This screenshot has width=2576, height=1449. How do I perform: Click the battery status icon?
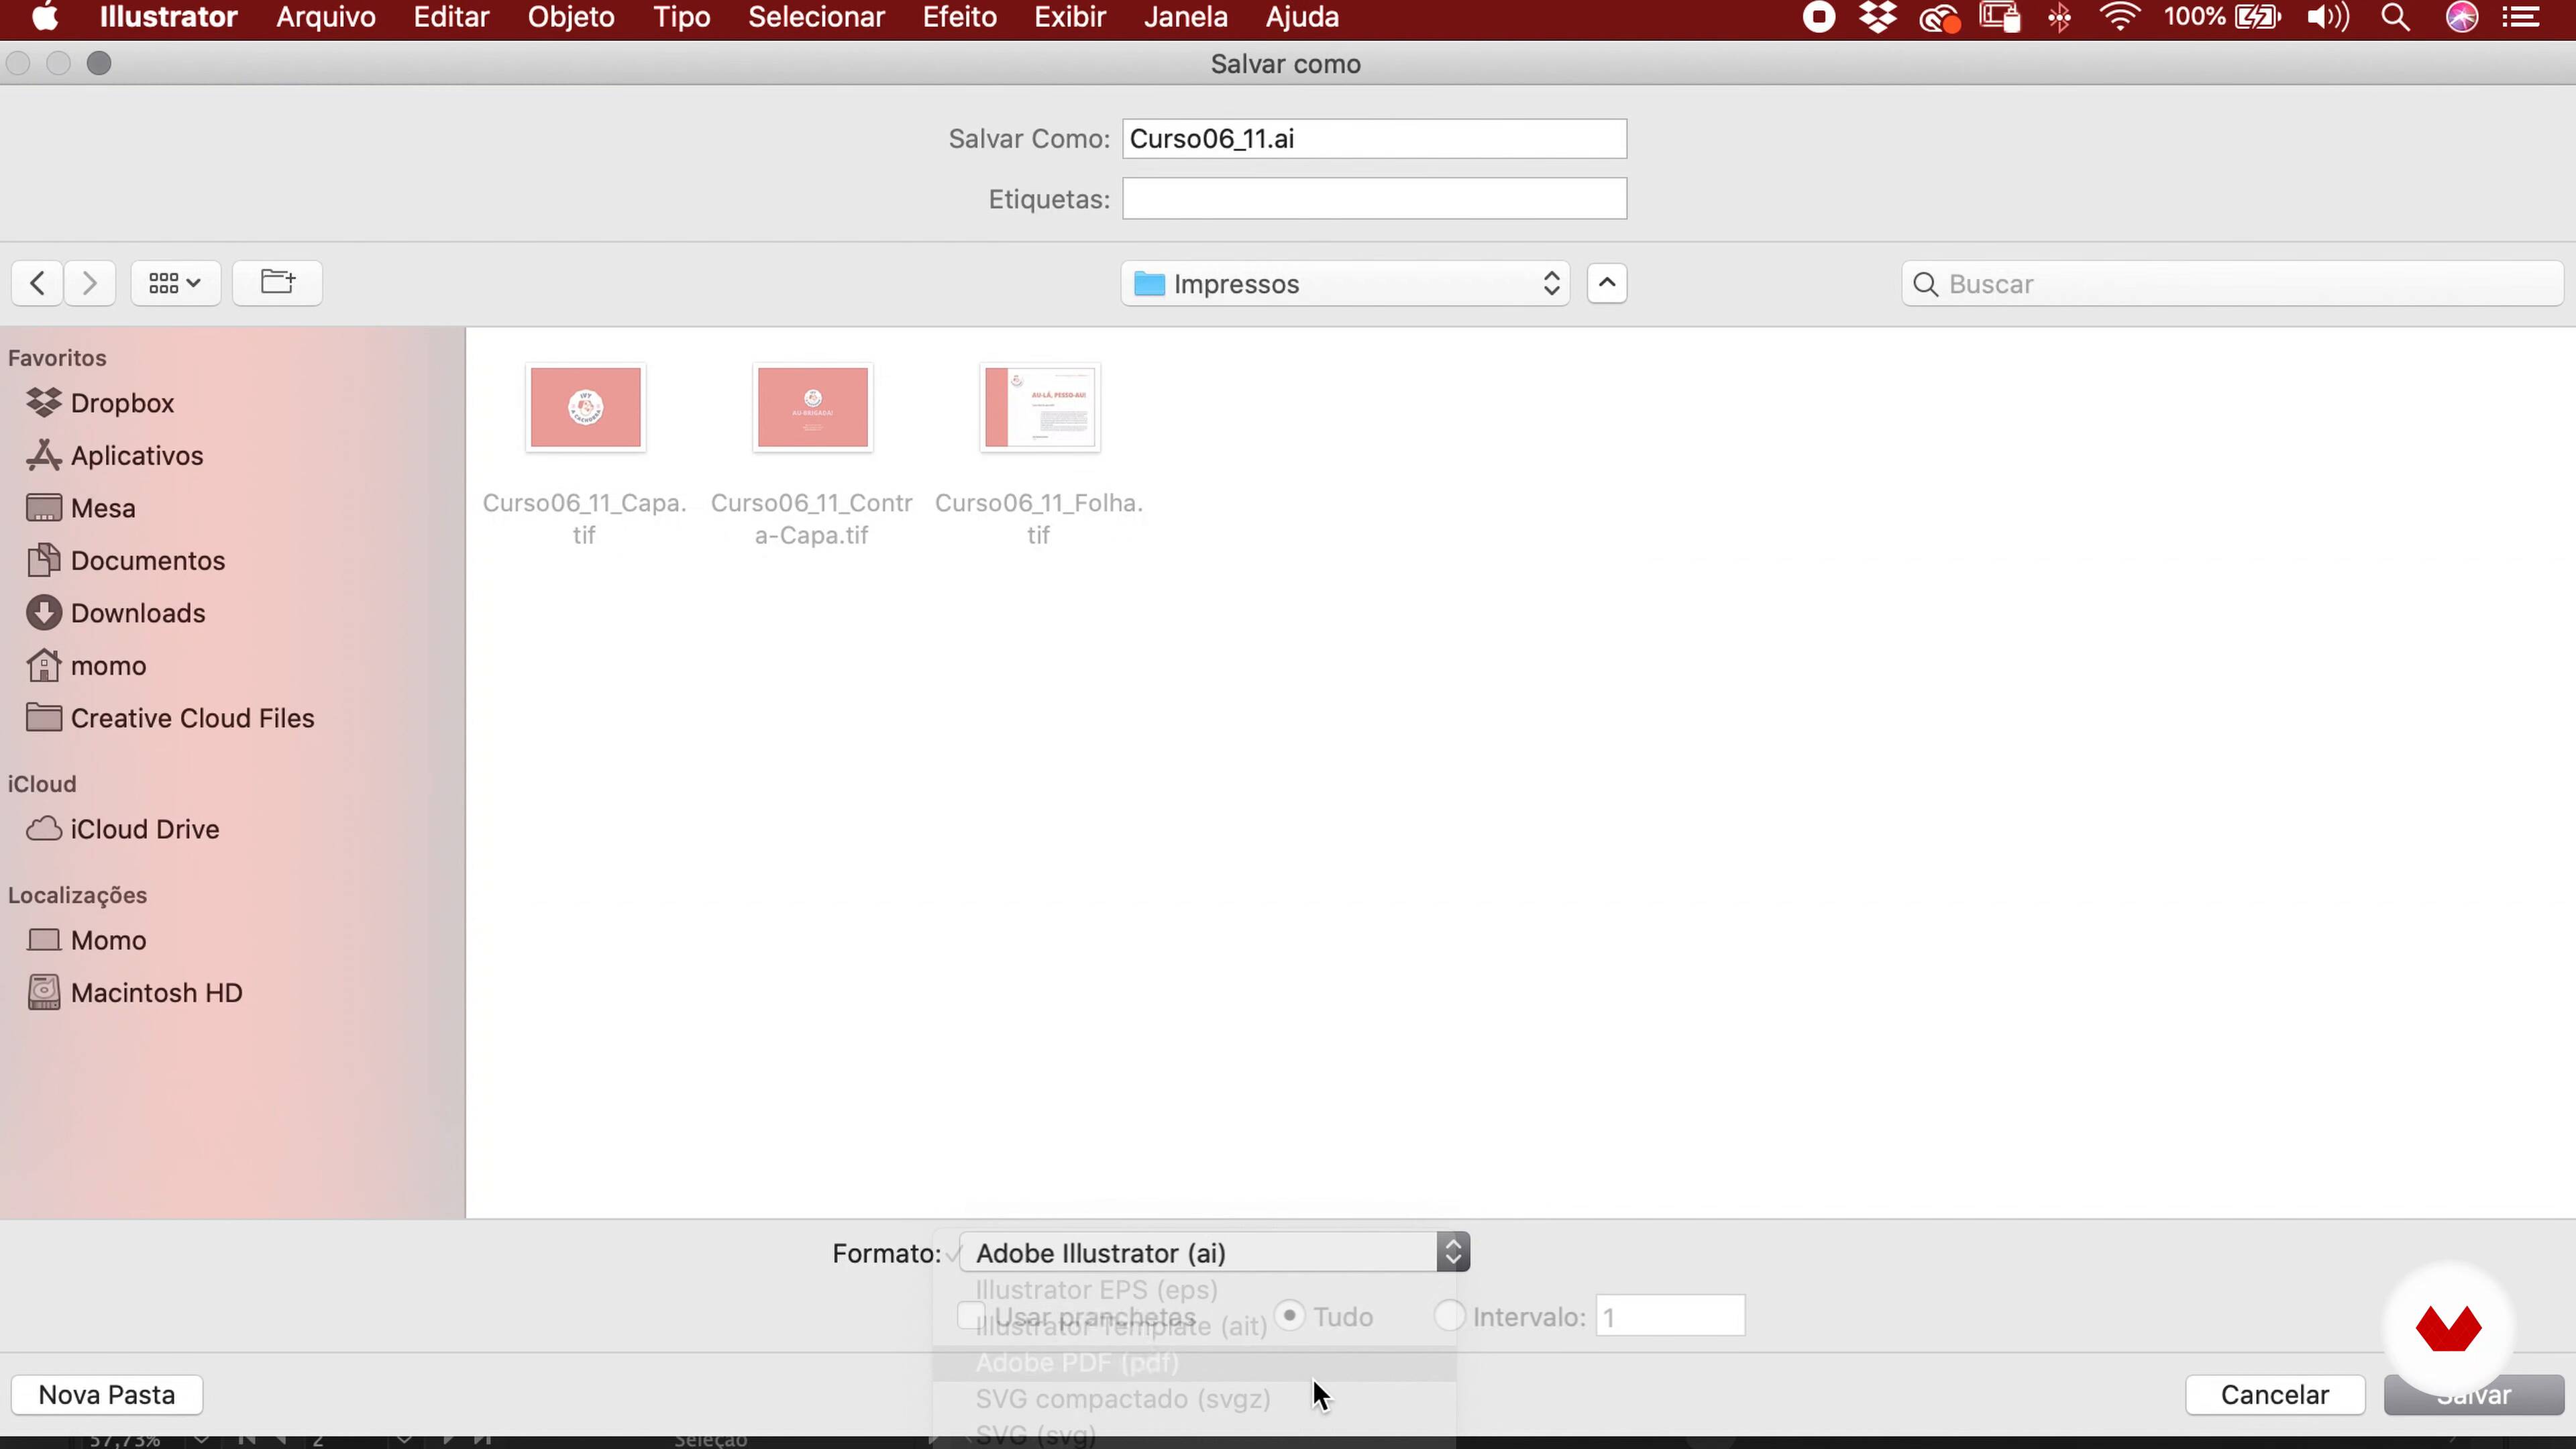coord(2257,17)
